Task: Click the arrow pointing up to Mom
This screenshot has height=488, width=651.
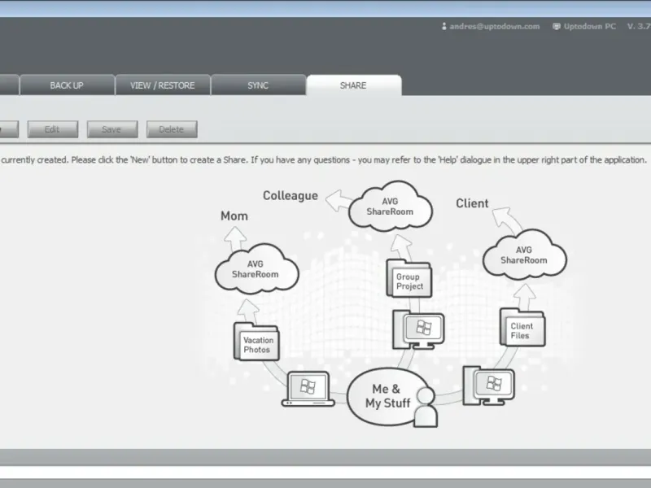Action: pos(235,239)
